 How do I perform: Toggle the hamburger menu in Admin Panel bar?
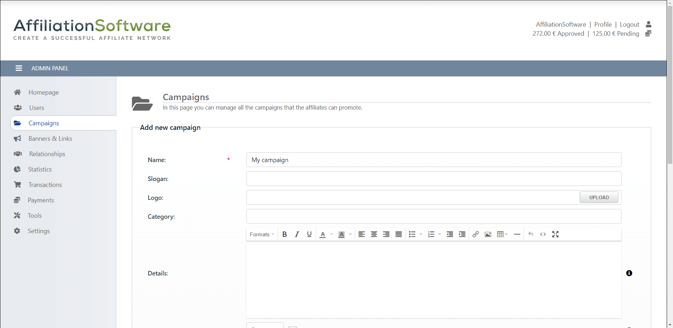[19, 68]
